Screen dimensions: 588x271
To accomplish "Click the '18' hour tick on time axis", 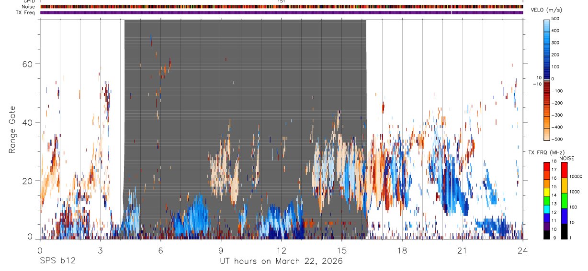I will tap(402, 250).
